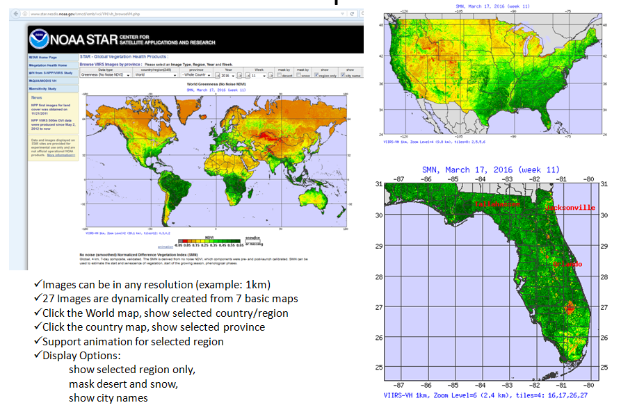
Task: Uncheck show region only checkbox
Action: point(318,74)
